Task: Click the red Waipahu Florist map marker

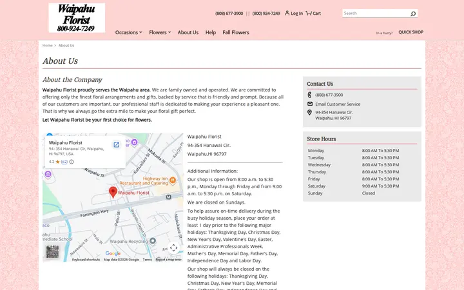Action: [113, 192]
